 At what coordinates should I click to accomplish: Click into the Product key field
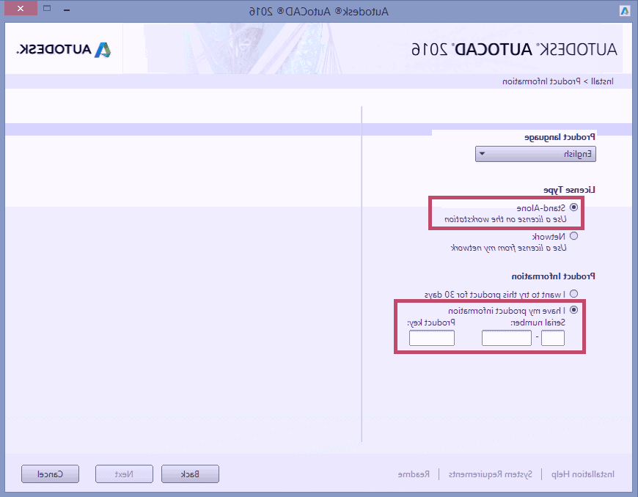coord(431,338)
